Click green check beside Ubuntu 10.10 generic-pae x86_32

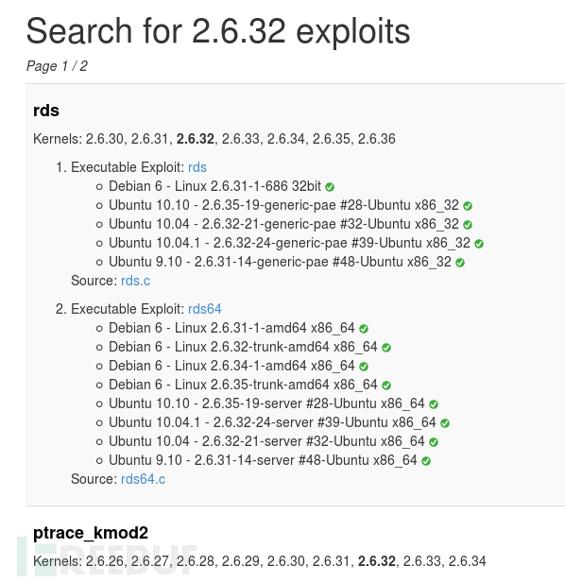point(468,206)
